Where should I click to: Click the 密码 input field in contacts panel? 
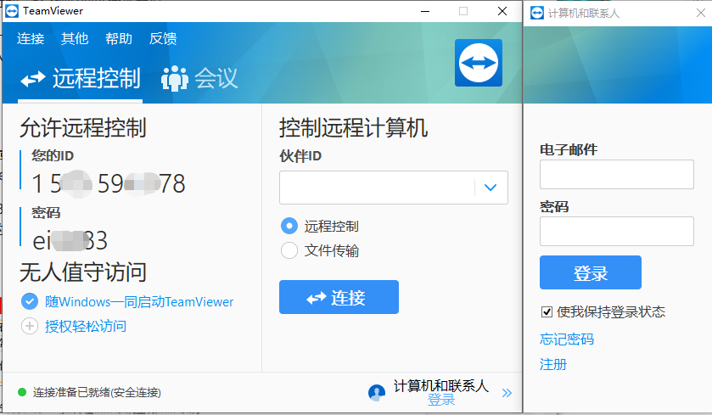[617, 231]
